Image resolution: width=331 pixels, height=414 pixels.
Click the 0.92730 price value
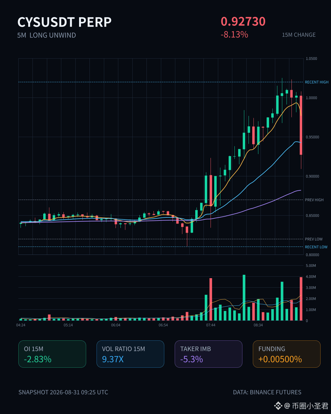[x=243, y=21]
